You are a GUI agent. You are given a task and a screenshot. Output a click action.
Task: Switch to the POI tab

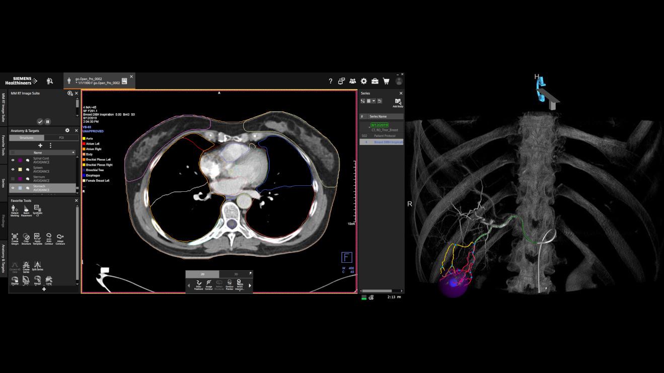click(x=61, y=137)
